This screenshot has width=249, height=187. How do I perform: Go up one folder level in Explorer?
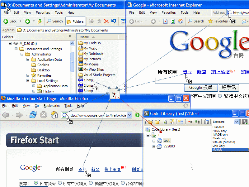[x=40, y=21]
